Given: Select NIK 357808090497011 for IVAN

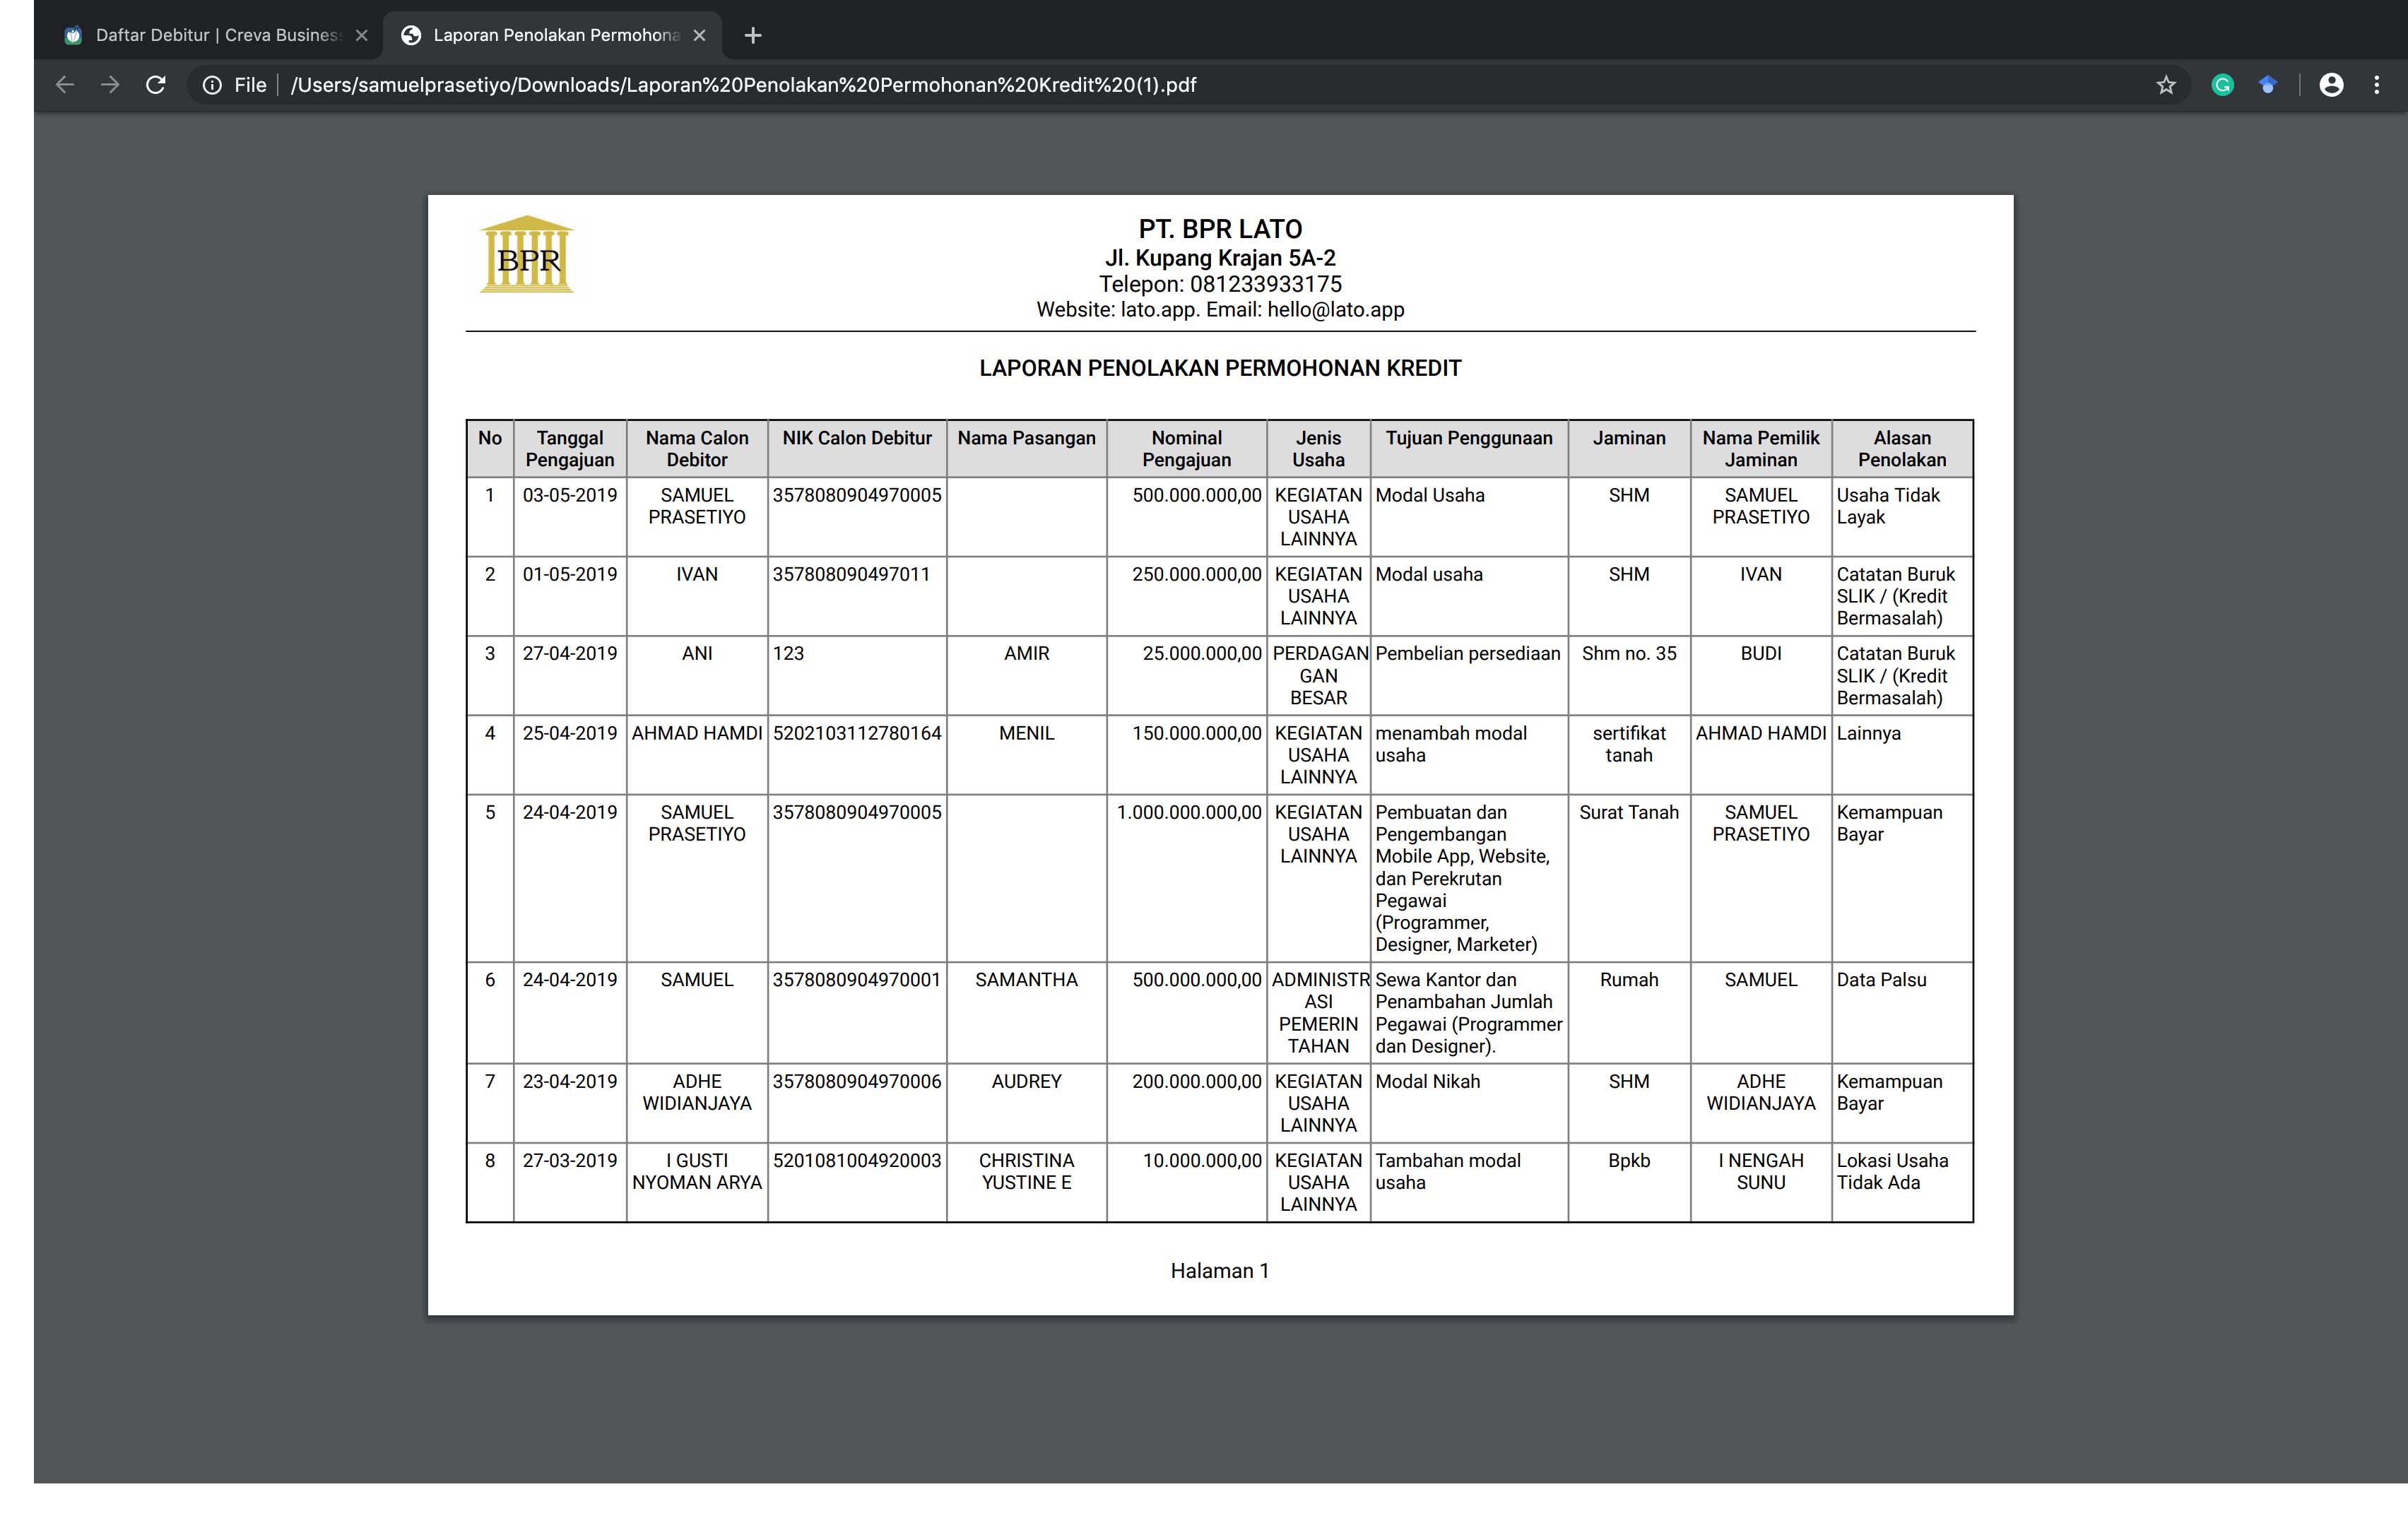Looking at the screenshot, I should click(x=851, y=574).
